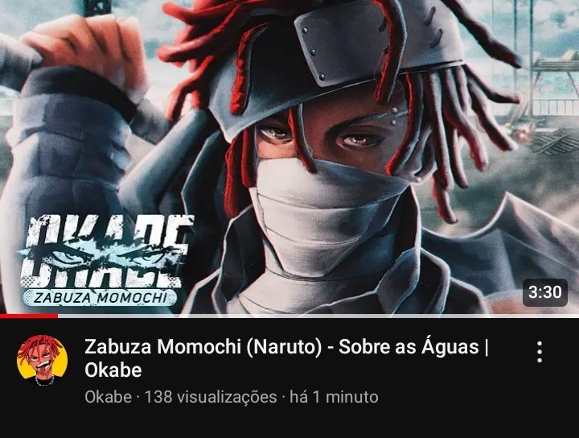Click the 3:30 duration badge
Viewport: 579px width, 438px height.
click(x=545, y=292)
